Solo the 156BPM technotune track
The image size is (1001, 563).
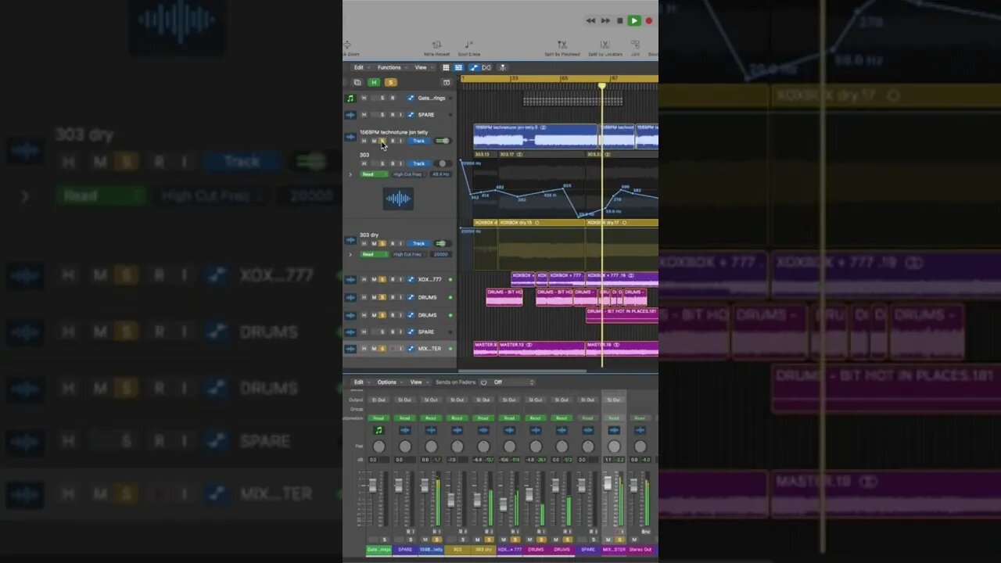[x=382, y=141]
